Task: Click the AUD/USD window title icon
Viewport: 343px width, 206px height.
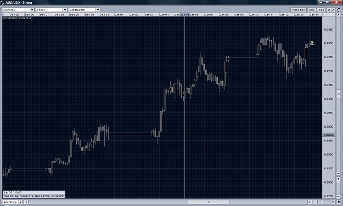Action: click(x=2, y=3)
